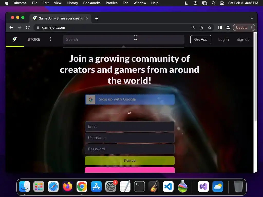263x197 pixels.
Task: Launch Terminal from the Dock
Action: coord(139,186)
